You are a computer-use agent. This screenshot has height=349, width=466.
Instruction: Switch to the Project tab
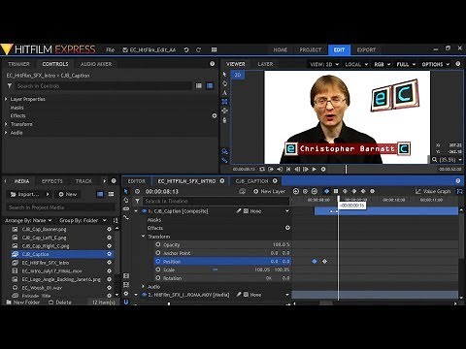[x=311, y=49]
